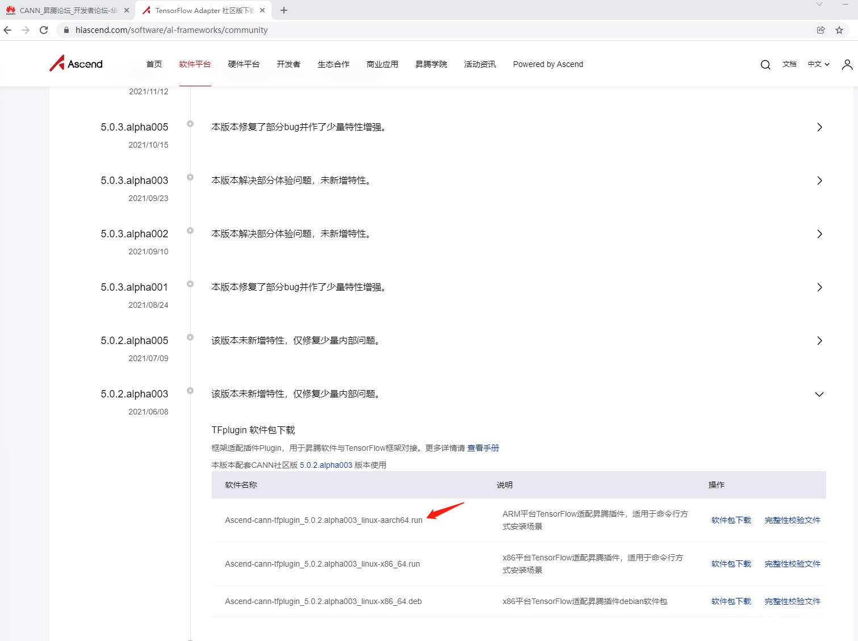858x641 pixels.
Task: Download the linux-x86_64.run package
Action: [x=731, y=564]
